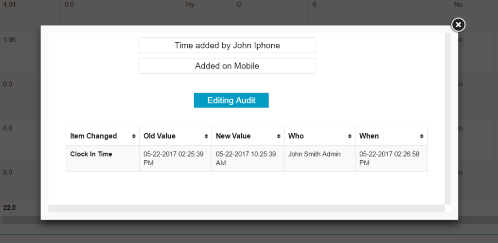Image resolution: width=498 pixels, height=243 pixels.
Task: Click the old value 02:25:39 PM cell
Action: 175,158
